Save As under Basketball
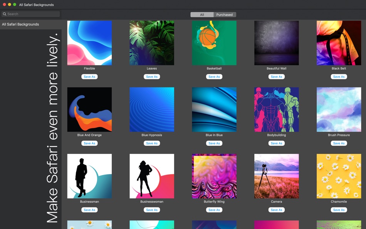Viewport: 366px width, 229px height. pyautogui.click(x=214, y=77)
